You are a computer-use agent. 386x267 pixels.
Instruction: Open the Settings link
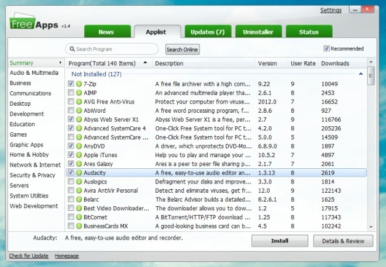tap(330, 10)
